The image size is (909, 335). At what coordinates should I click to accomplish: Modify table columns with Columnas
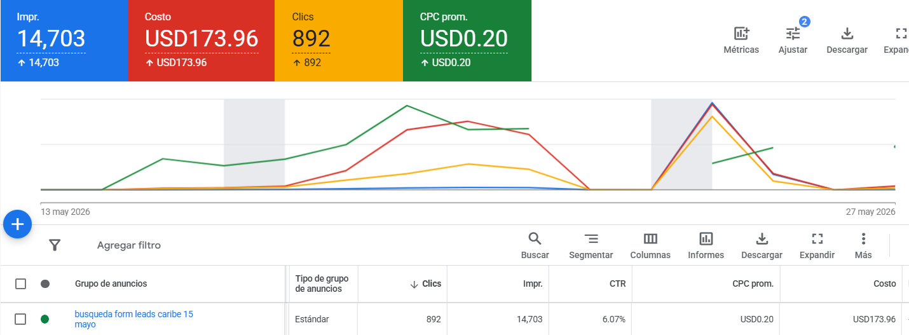pyautogui.click(x=650, y=245)
